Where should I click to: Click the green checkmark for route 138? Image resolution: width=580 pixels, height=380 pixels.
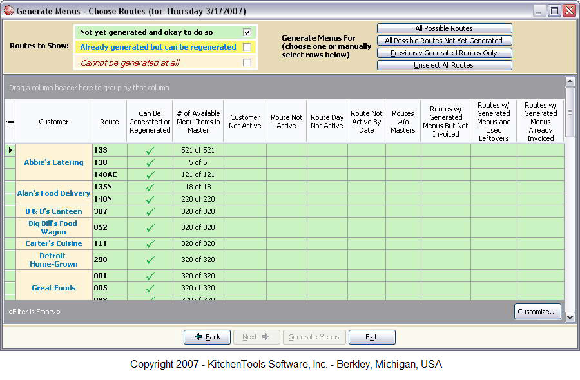pos(150,163)
